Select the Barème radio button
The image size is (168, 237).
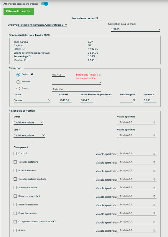[x=18, y=74]
